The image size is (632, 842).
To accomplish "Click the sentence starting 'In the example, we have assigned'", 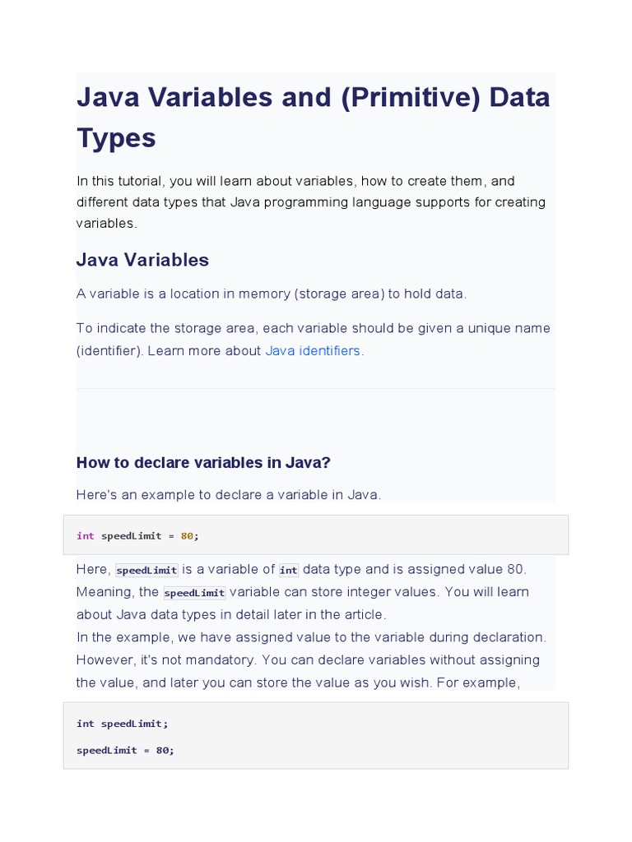I will (310, 636).
